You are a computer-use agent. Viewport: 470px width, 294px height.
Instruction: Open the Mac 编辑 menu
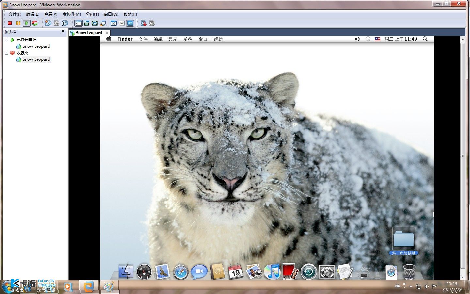click(x=158, y=39)
